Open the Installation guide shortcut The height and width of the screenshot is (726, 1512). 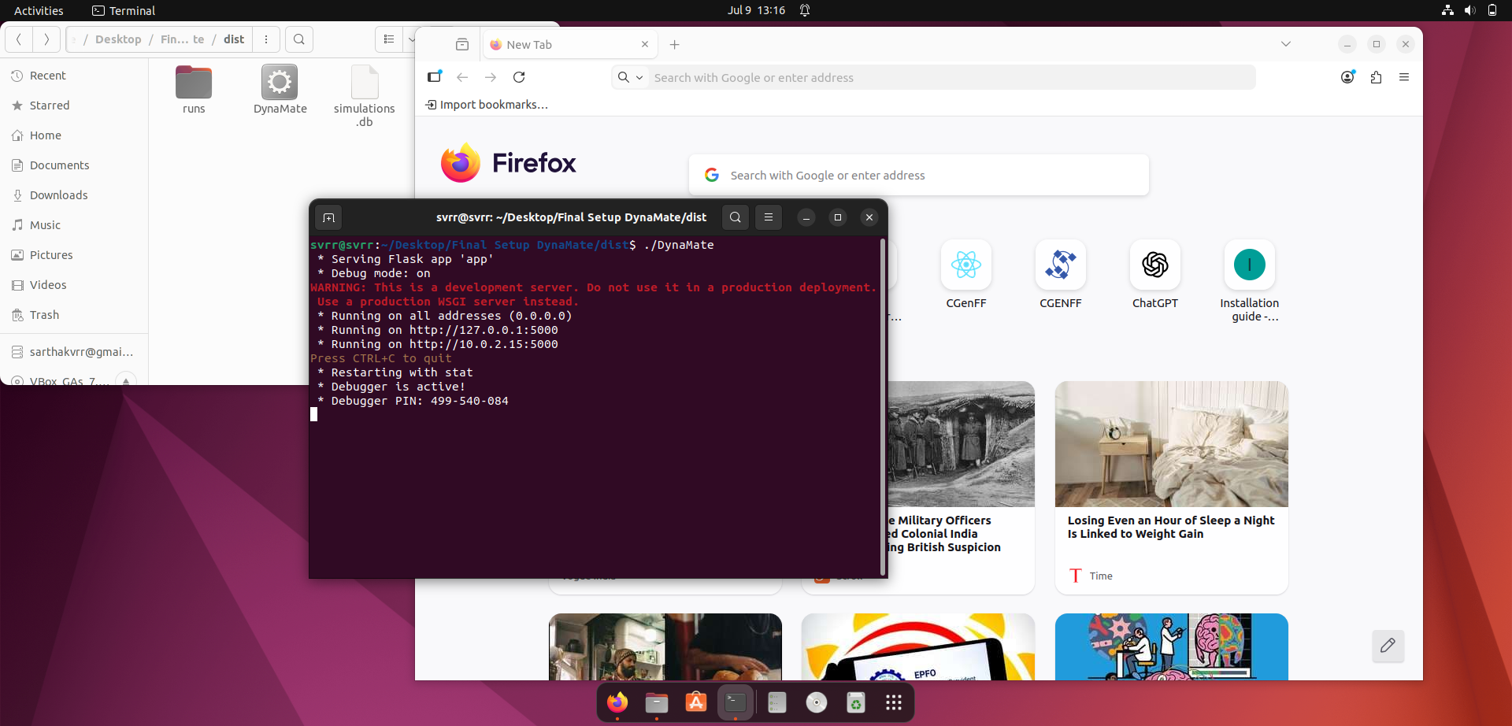click(1250, 280)
